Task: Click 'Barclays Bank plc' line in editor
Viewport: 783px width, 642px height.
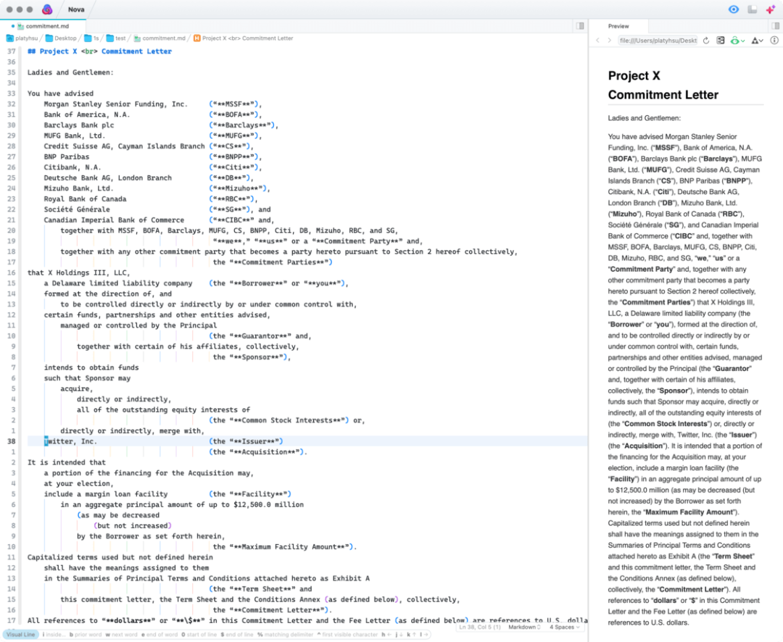Action: (79, 125)
